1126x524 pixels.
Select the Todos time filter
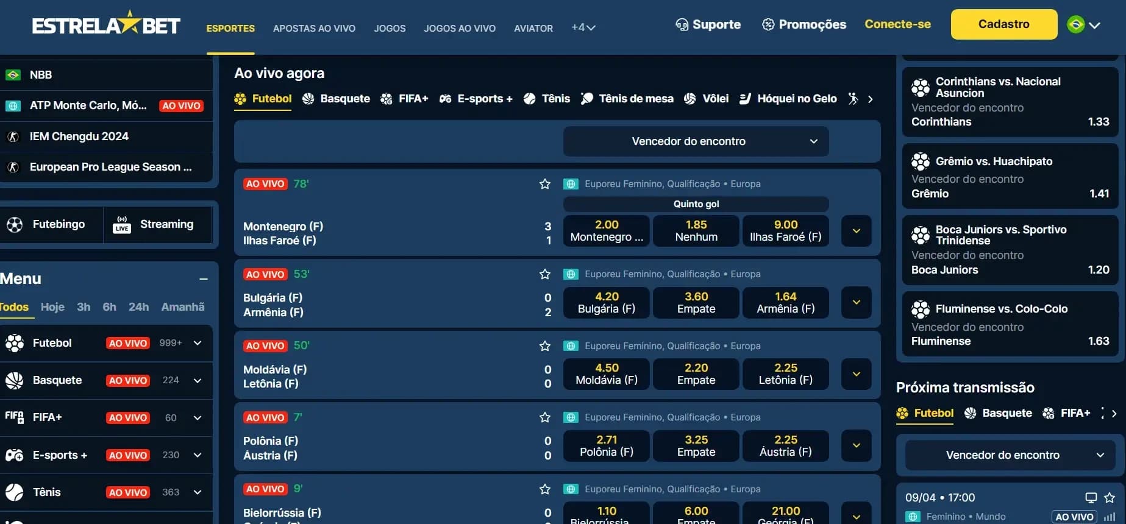click(14, 307)
